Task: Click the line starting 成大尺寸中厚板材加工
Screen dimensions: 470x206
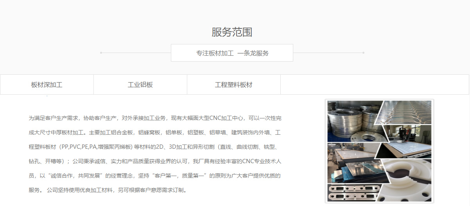Action: (x=155, y=132)
